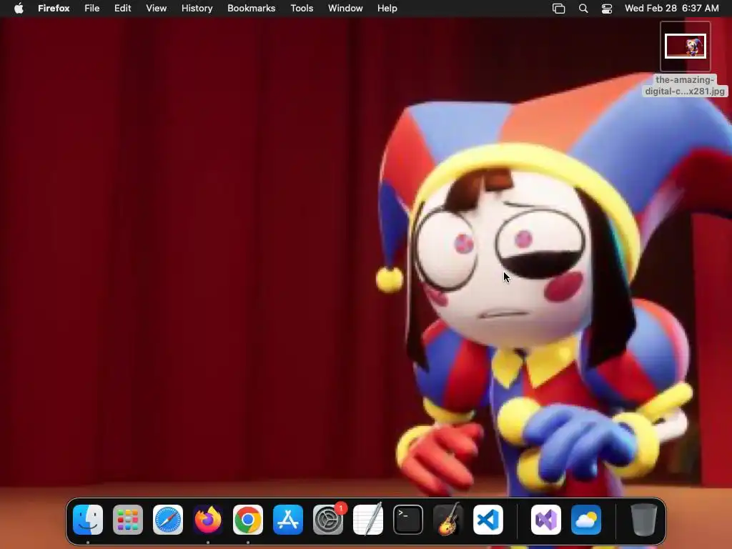
Task: Open Stage Manager window icon in menu bar
Action: click(559, 9)
